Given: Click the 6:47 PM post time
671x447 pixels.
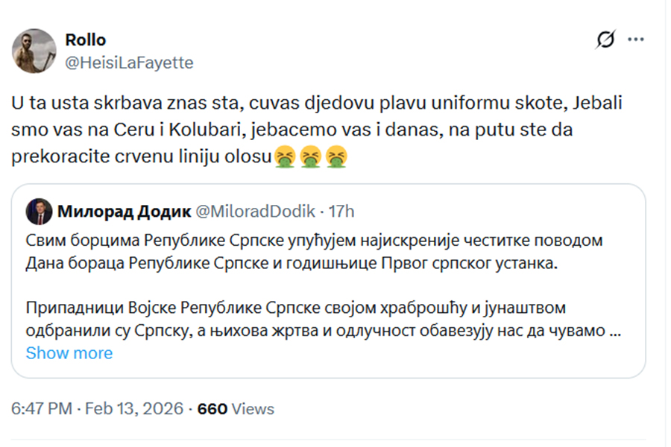Looking at the screenshot, I should tap(42, 409).
